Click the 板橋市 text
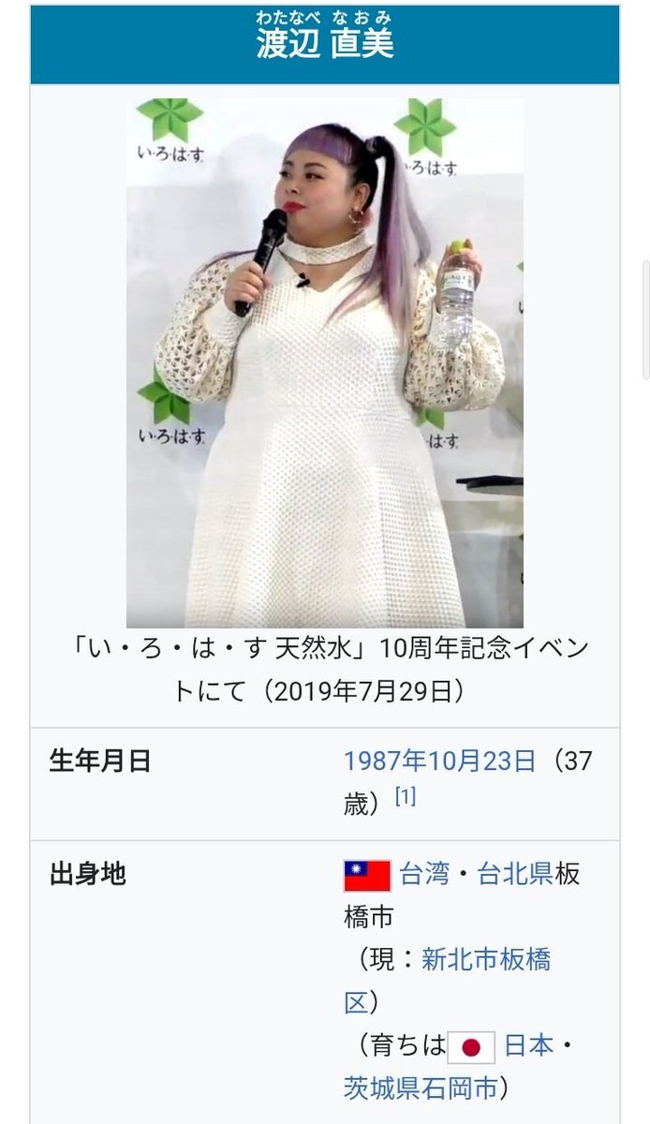 (463, 895)
